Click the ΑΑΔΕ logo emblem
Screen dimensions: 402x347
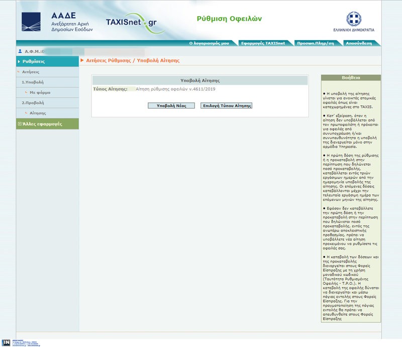(x=31, y=22)
